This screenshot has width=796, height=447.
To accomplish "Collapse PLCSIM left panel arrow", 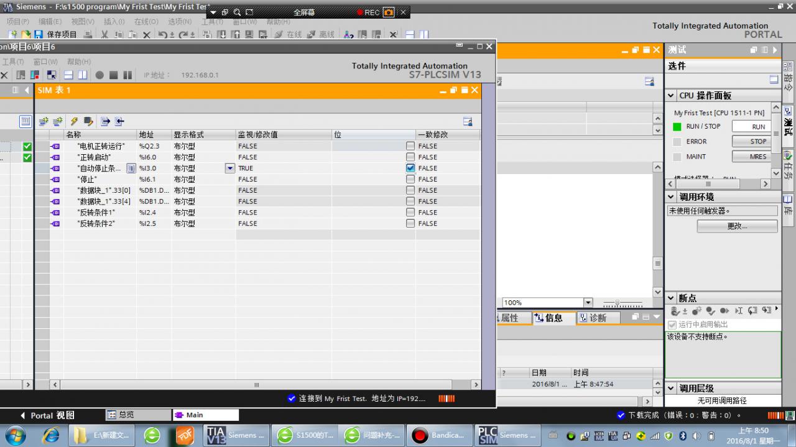I will [27, 90].
